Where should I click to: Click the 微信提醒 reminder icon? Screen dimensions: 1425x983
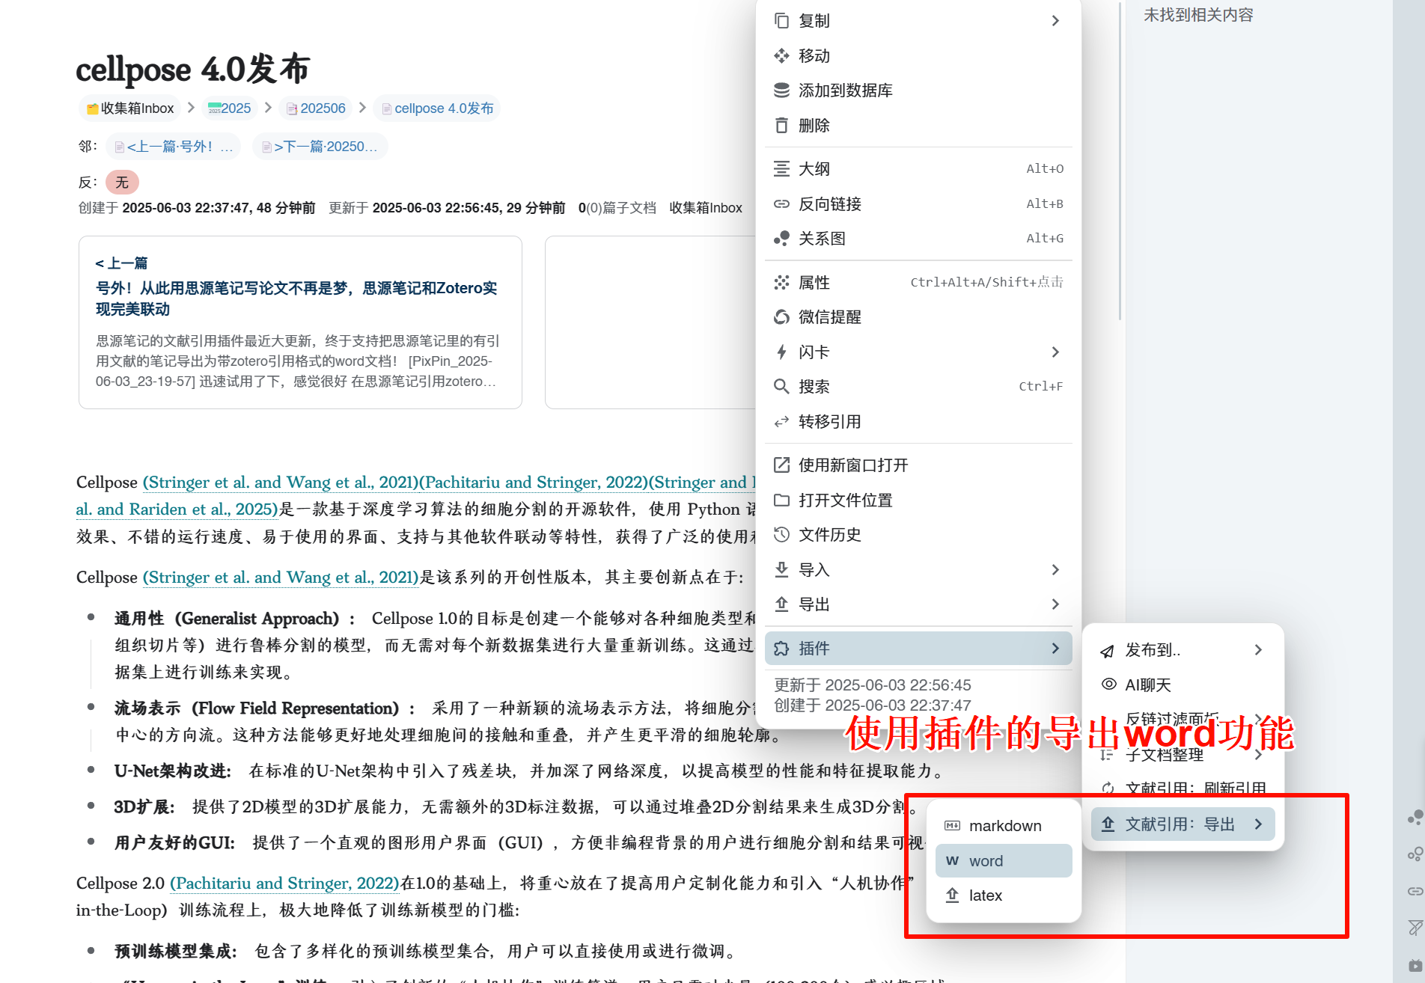pyautogui.click(x=781, y=317)
